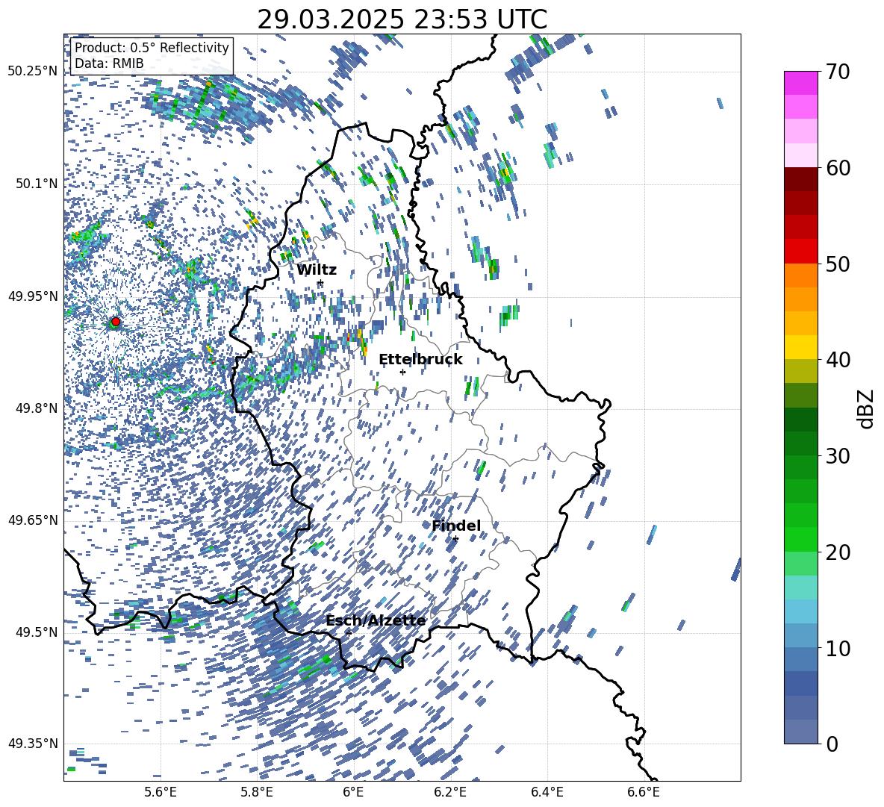Click the dBZ colorbar axis label

pos(867,408)
